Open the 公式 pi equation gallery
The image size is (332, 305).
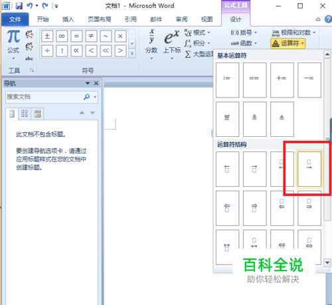coord(13,45)
